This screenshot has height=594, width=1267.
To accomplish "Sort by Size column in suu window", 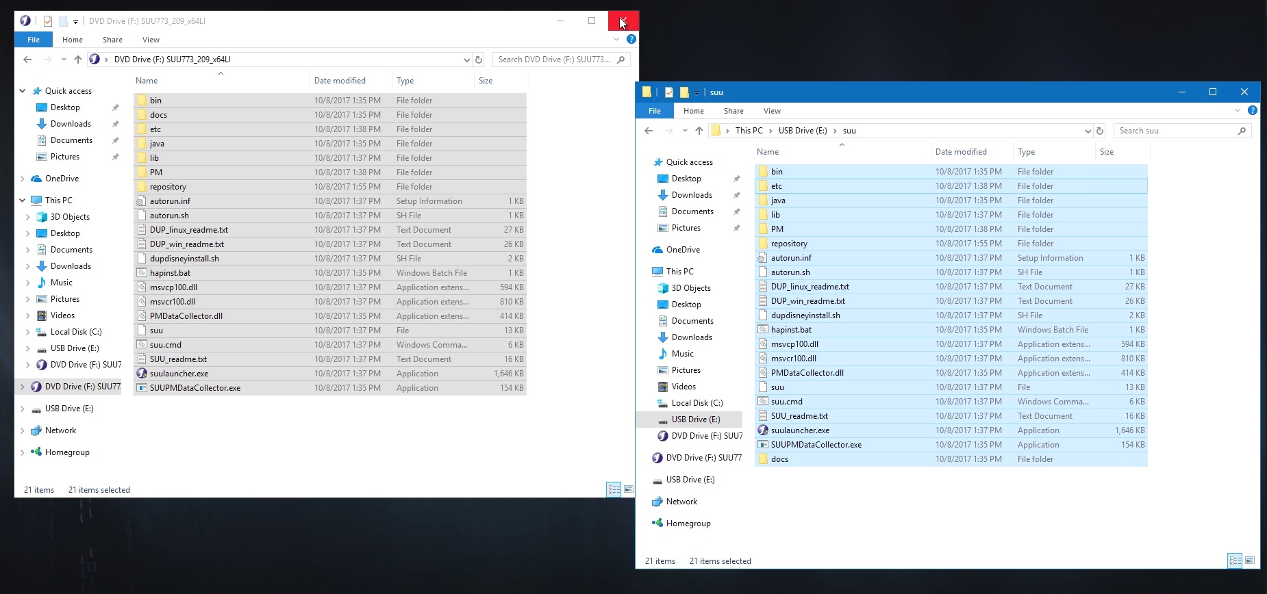I will pos(1122,152).
